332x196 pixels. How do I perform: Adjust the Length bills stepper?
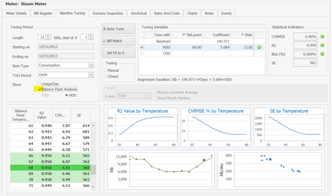[x=48, y=37]
